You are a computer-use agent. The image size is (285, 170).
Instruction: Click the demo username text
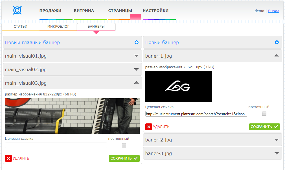pos(259,11)
